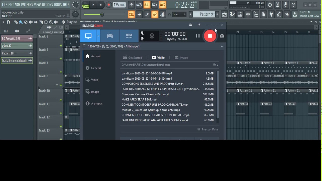
Task: Sort files with Trier par Date
Action: tap(208, 129)
